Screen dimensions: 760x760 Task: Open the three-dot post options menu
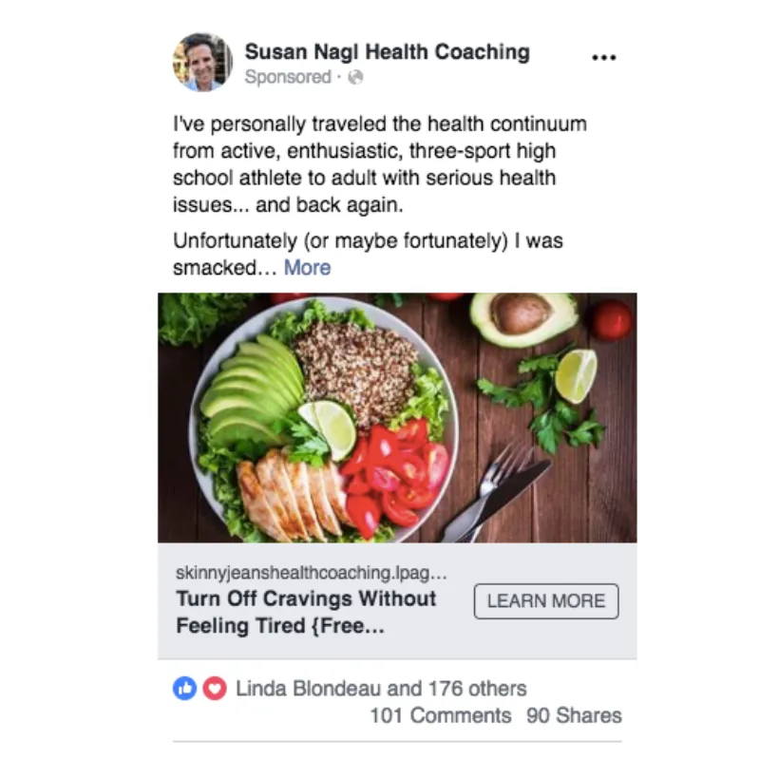[604, 58]
